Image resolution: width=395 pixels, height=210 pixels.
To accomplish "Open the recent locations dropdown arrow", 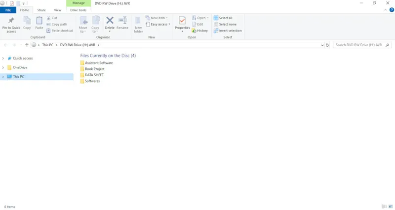I will point(21,45).
